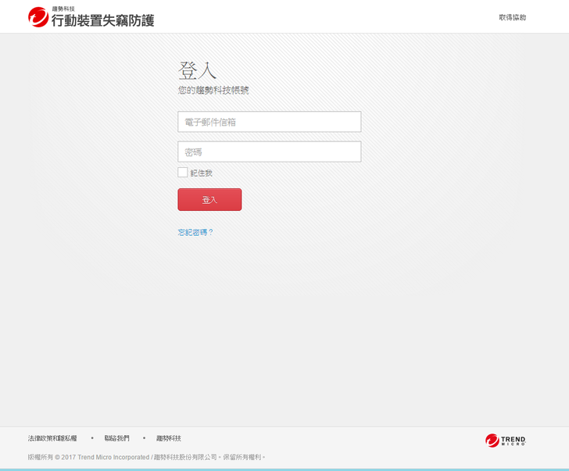Click the 行動裝置失竊防護 product title
The width and height of the screenshot is (569, 471).
102,20
